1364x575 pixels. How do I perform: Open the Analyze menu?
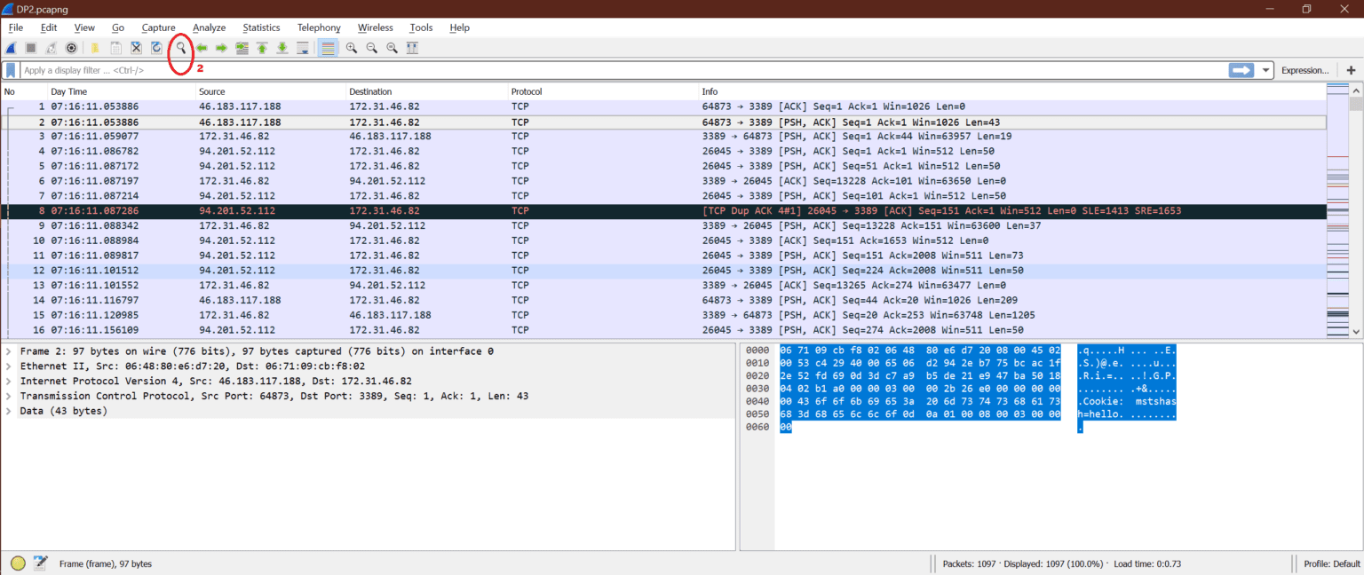point(210,28)
